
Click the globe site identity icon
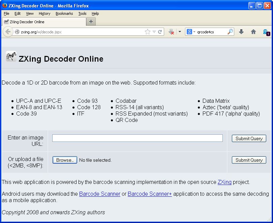coord(17,32)
